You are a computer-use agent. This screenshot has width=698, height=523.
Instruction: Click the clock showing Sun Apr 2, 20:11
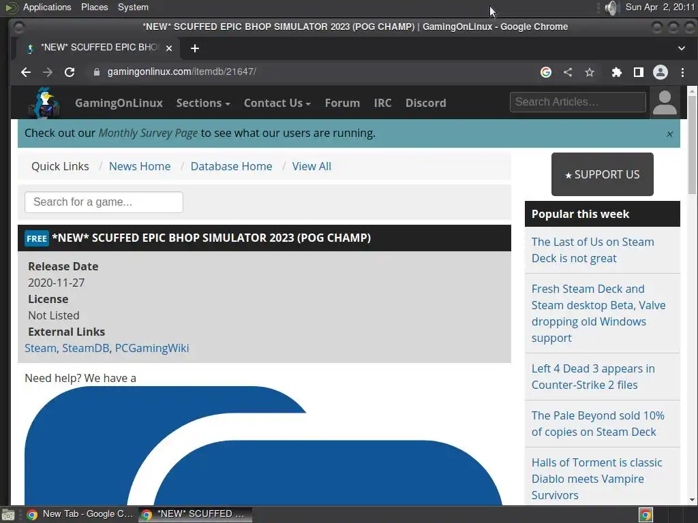(x=660, y=7)
